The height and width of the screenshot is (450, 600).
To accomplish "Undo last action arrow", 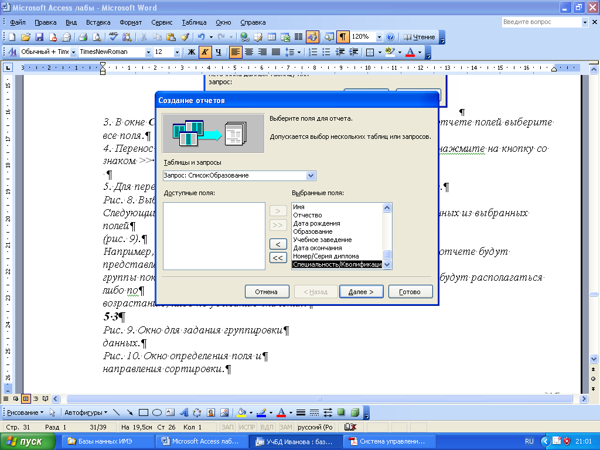I will coord(202,37).
